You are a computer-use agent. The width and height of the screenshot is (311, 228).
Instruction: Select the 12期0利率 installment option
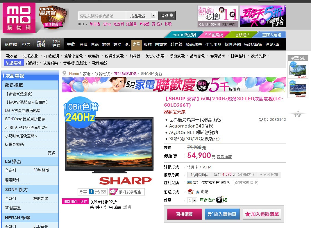[x=199, y=175]
